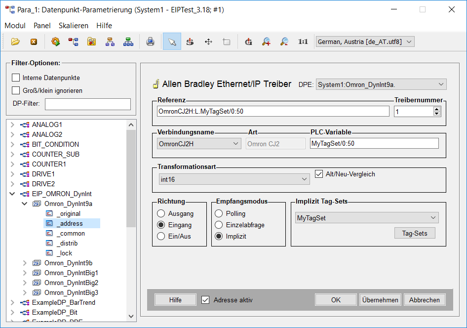The width and height of the screenshot is (467, 328).
Task: Click the red exclamation pointer tool icon
Action: 190,41
